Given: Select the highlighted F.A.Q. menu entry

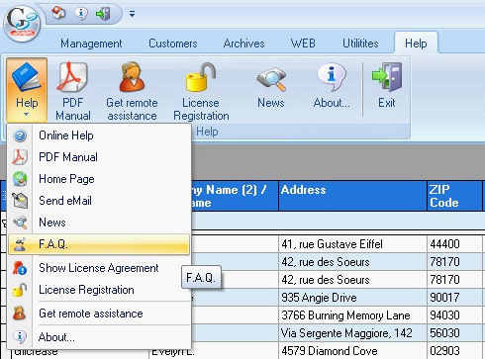Looking at the screenshot, I should pyautogui.click(x=99, y=244).
